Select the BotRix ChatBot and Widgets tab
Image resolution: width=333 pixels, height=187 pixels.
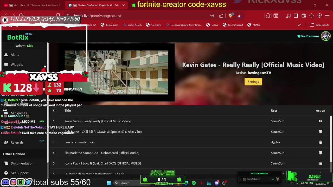[96, 5]
